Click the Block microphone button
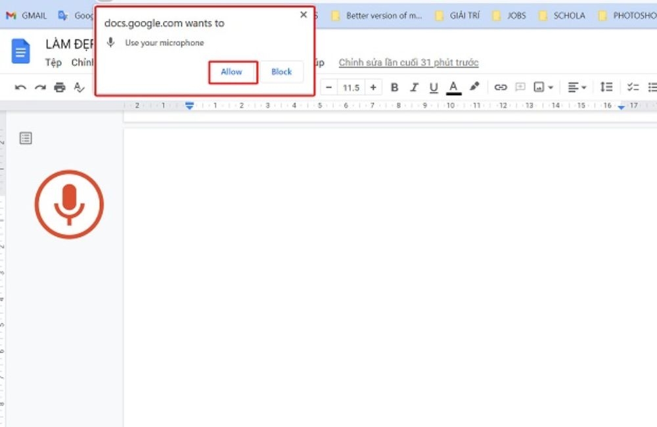 281,72
